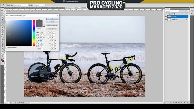Open the Sample Size dropdown
The image size is (194, 109).
(21, 5)
